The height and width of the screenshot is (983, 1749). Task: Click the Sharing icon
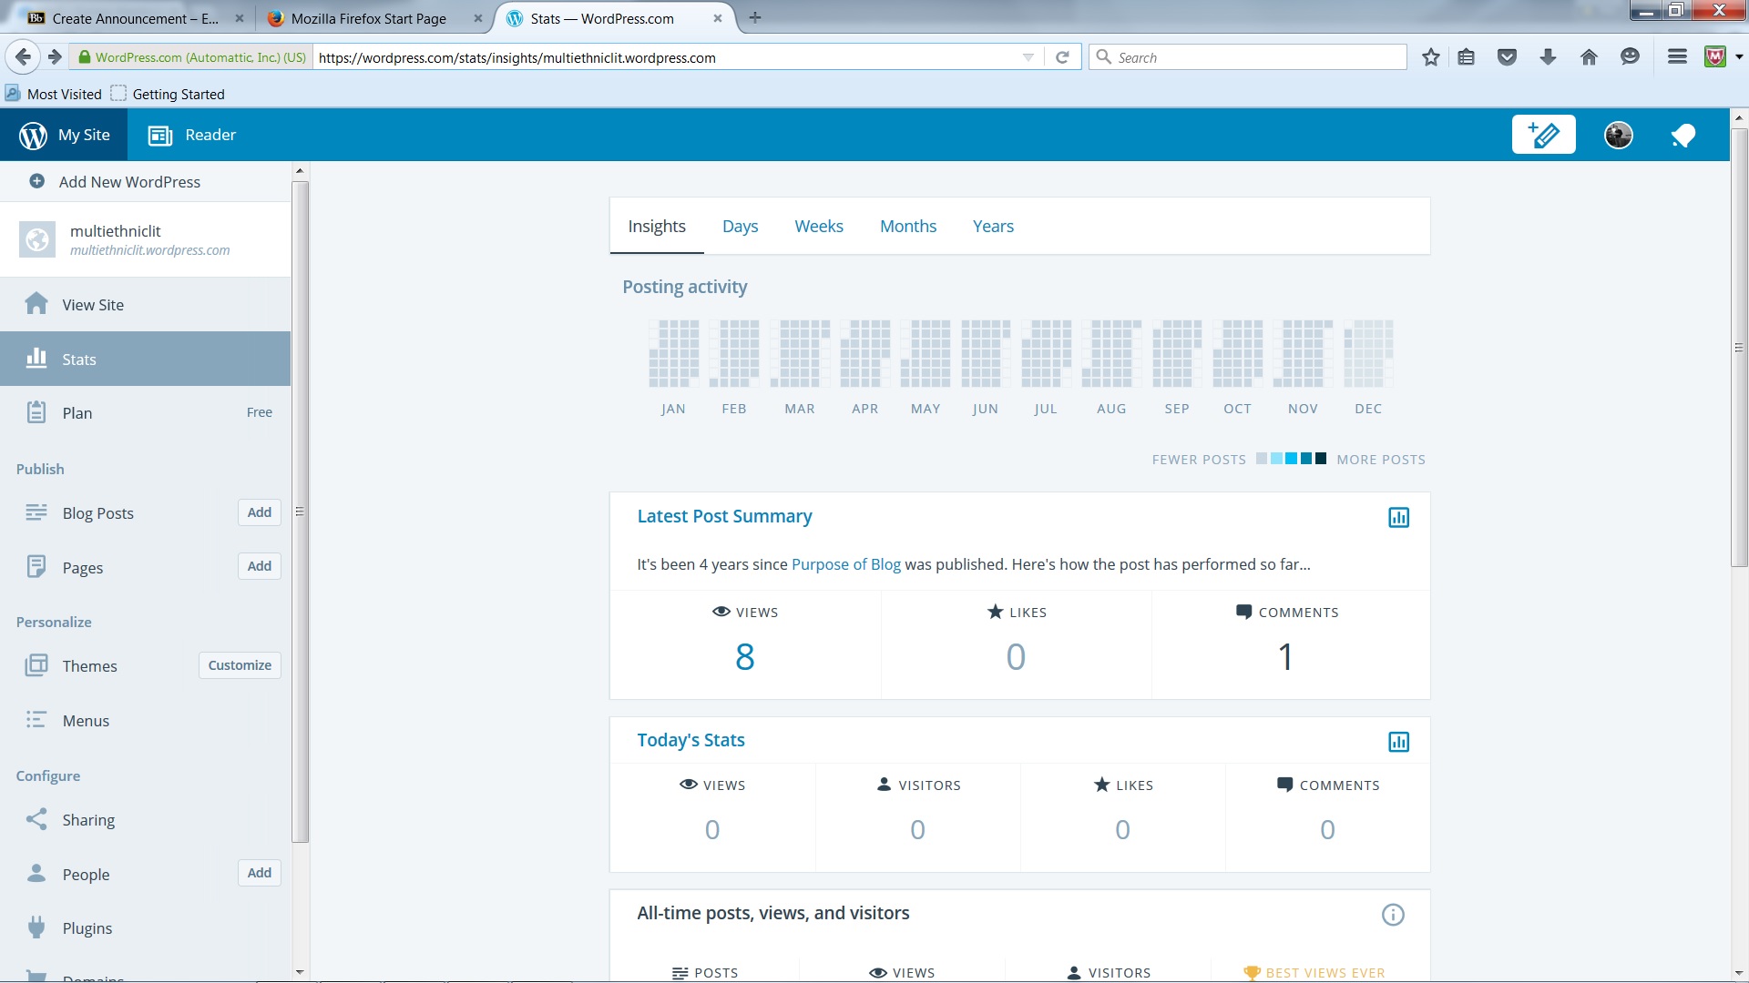point(36,819)
